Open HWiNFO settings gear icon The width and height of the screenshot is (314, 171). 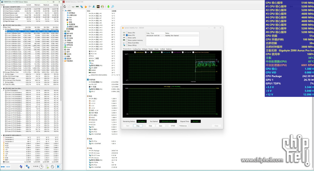pyautogui.click(x=53, y=167)
